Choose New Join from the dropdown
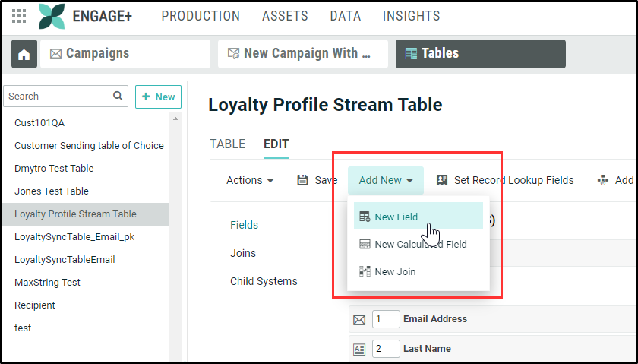Image resolution: width=638 pixels, height=364 pixels. point(395,272)
